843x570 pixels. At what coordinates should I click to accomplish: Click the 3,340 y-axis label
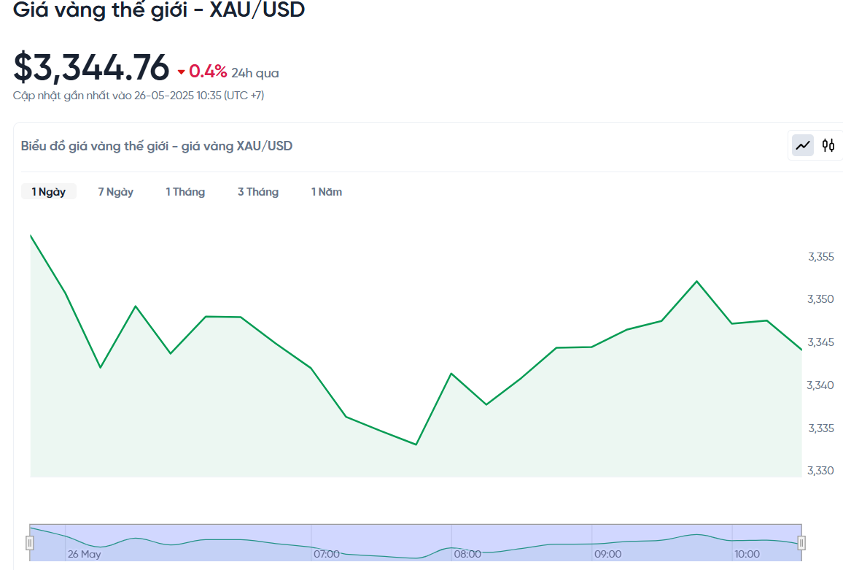point(820,385)
